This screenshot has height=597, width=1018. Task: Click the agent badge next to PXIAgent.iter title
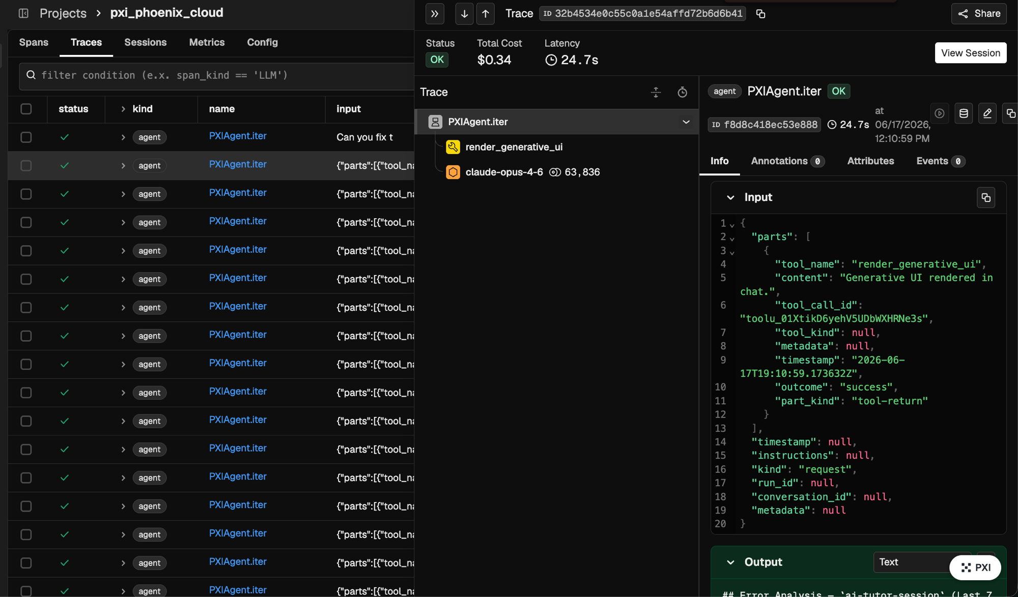click(x=724, y=92)
